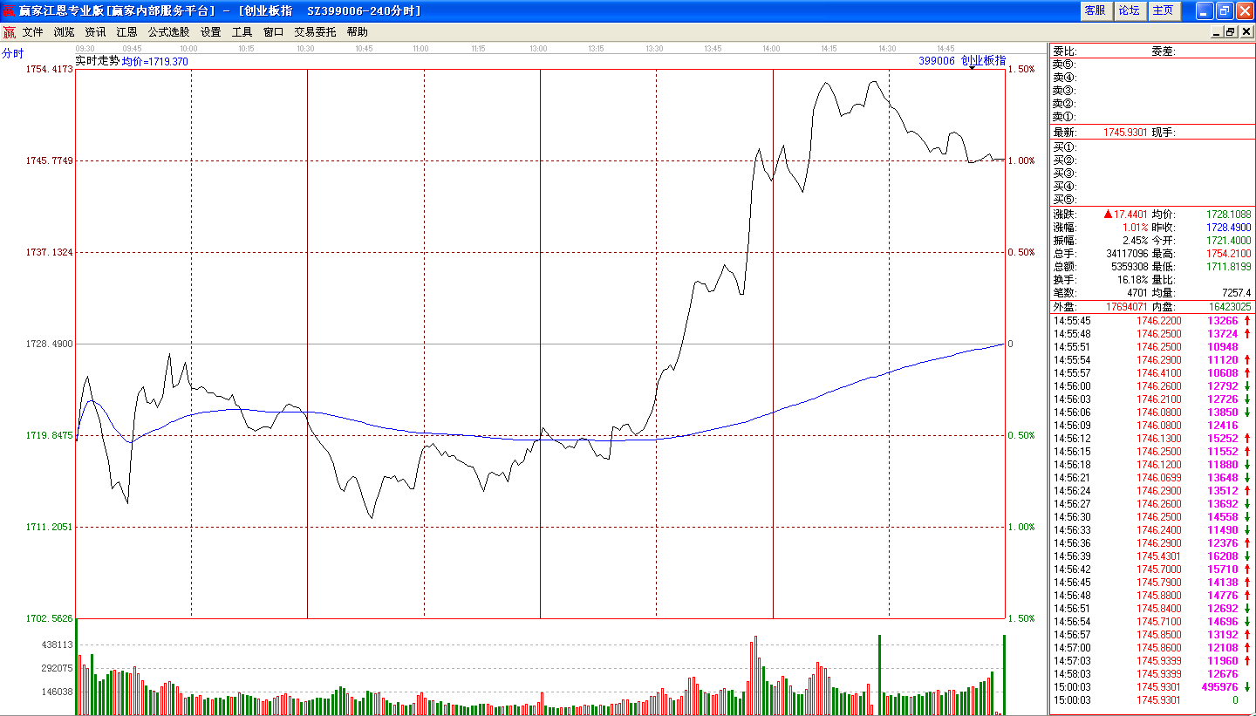Click the 委比 label
The image size is (1256, 716).
pyautogui.click(x=1066, y=51)
